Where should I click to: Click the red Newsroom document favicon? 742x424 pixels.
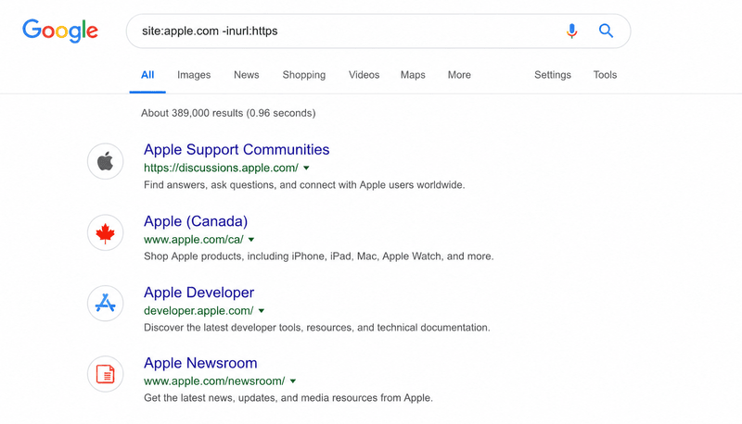click(x=105, y=374)
